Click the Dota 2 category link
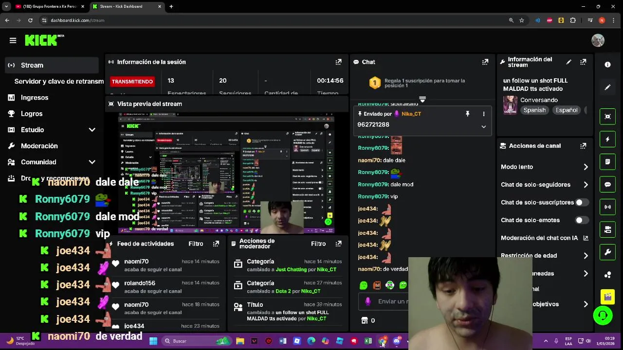623x350 pixels. click(x=283, y=291)
